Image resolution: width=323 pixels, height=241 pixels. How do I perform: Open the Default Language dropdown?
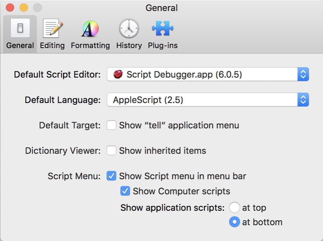tap(202, 100)
